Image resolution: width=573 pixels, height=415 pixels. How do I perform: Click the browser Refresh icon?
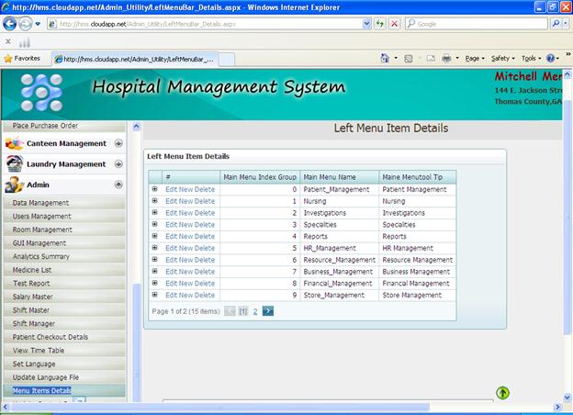(x=379, y=23)
